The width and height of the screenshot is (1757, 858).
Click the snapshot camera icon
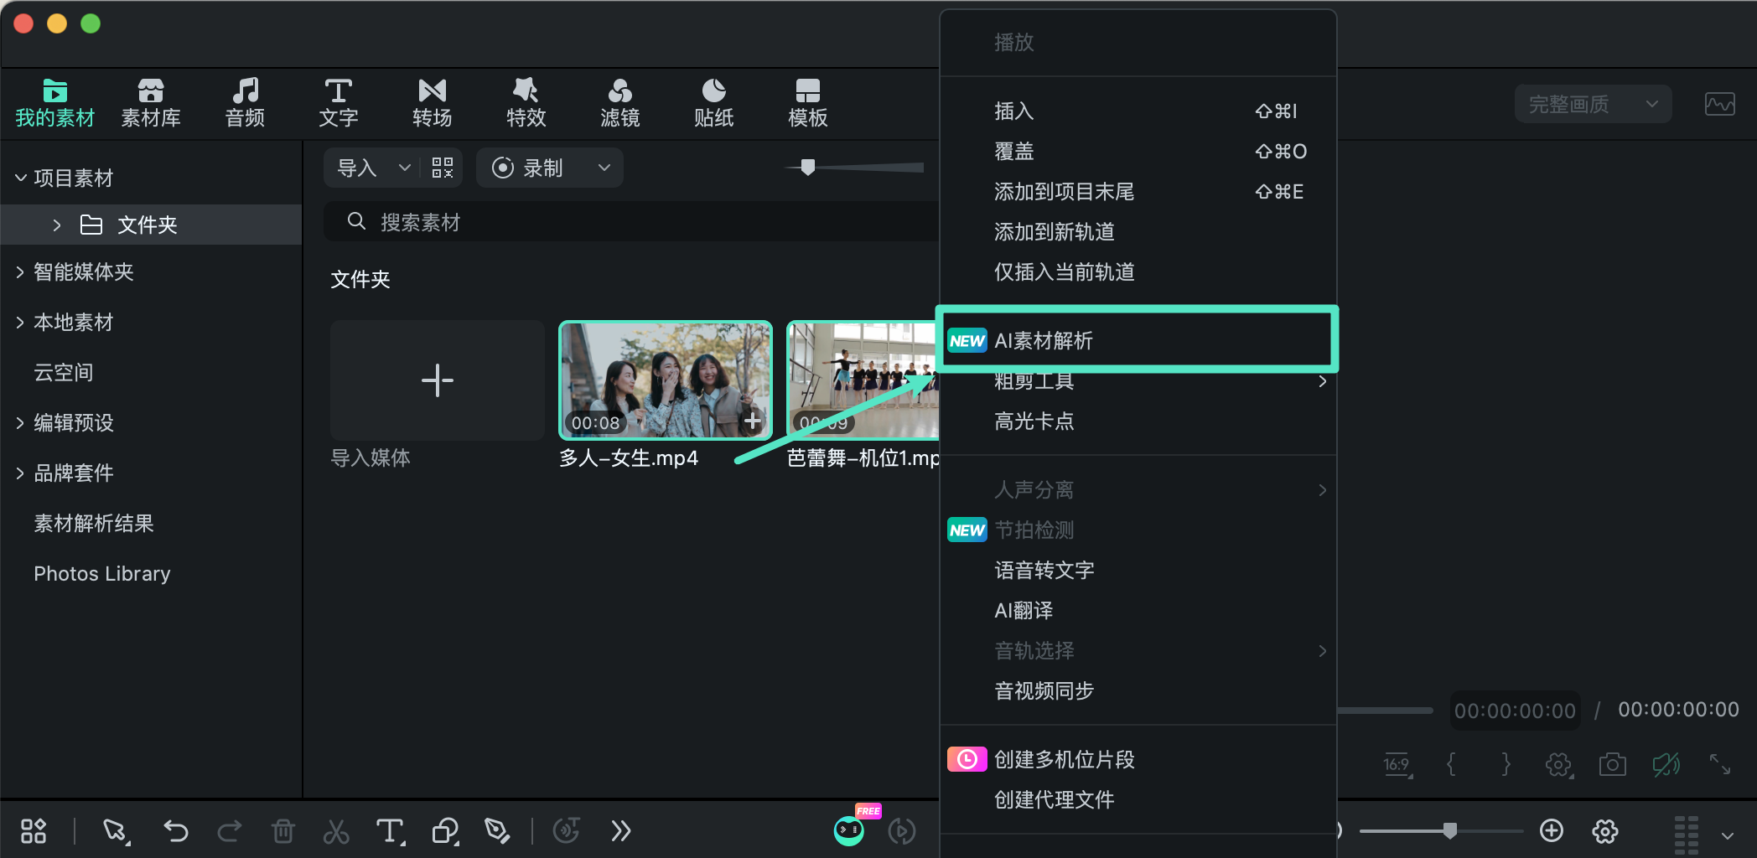click(x=1612, y=764)
